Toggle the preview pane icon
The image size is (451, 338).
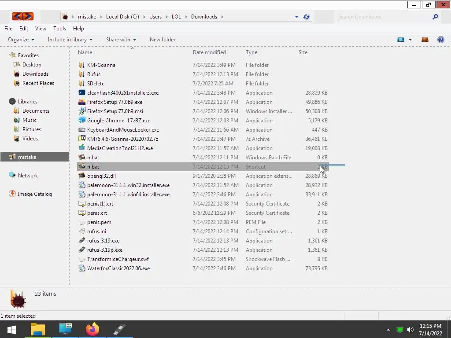425,40
